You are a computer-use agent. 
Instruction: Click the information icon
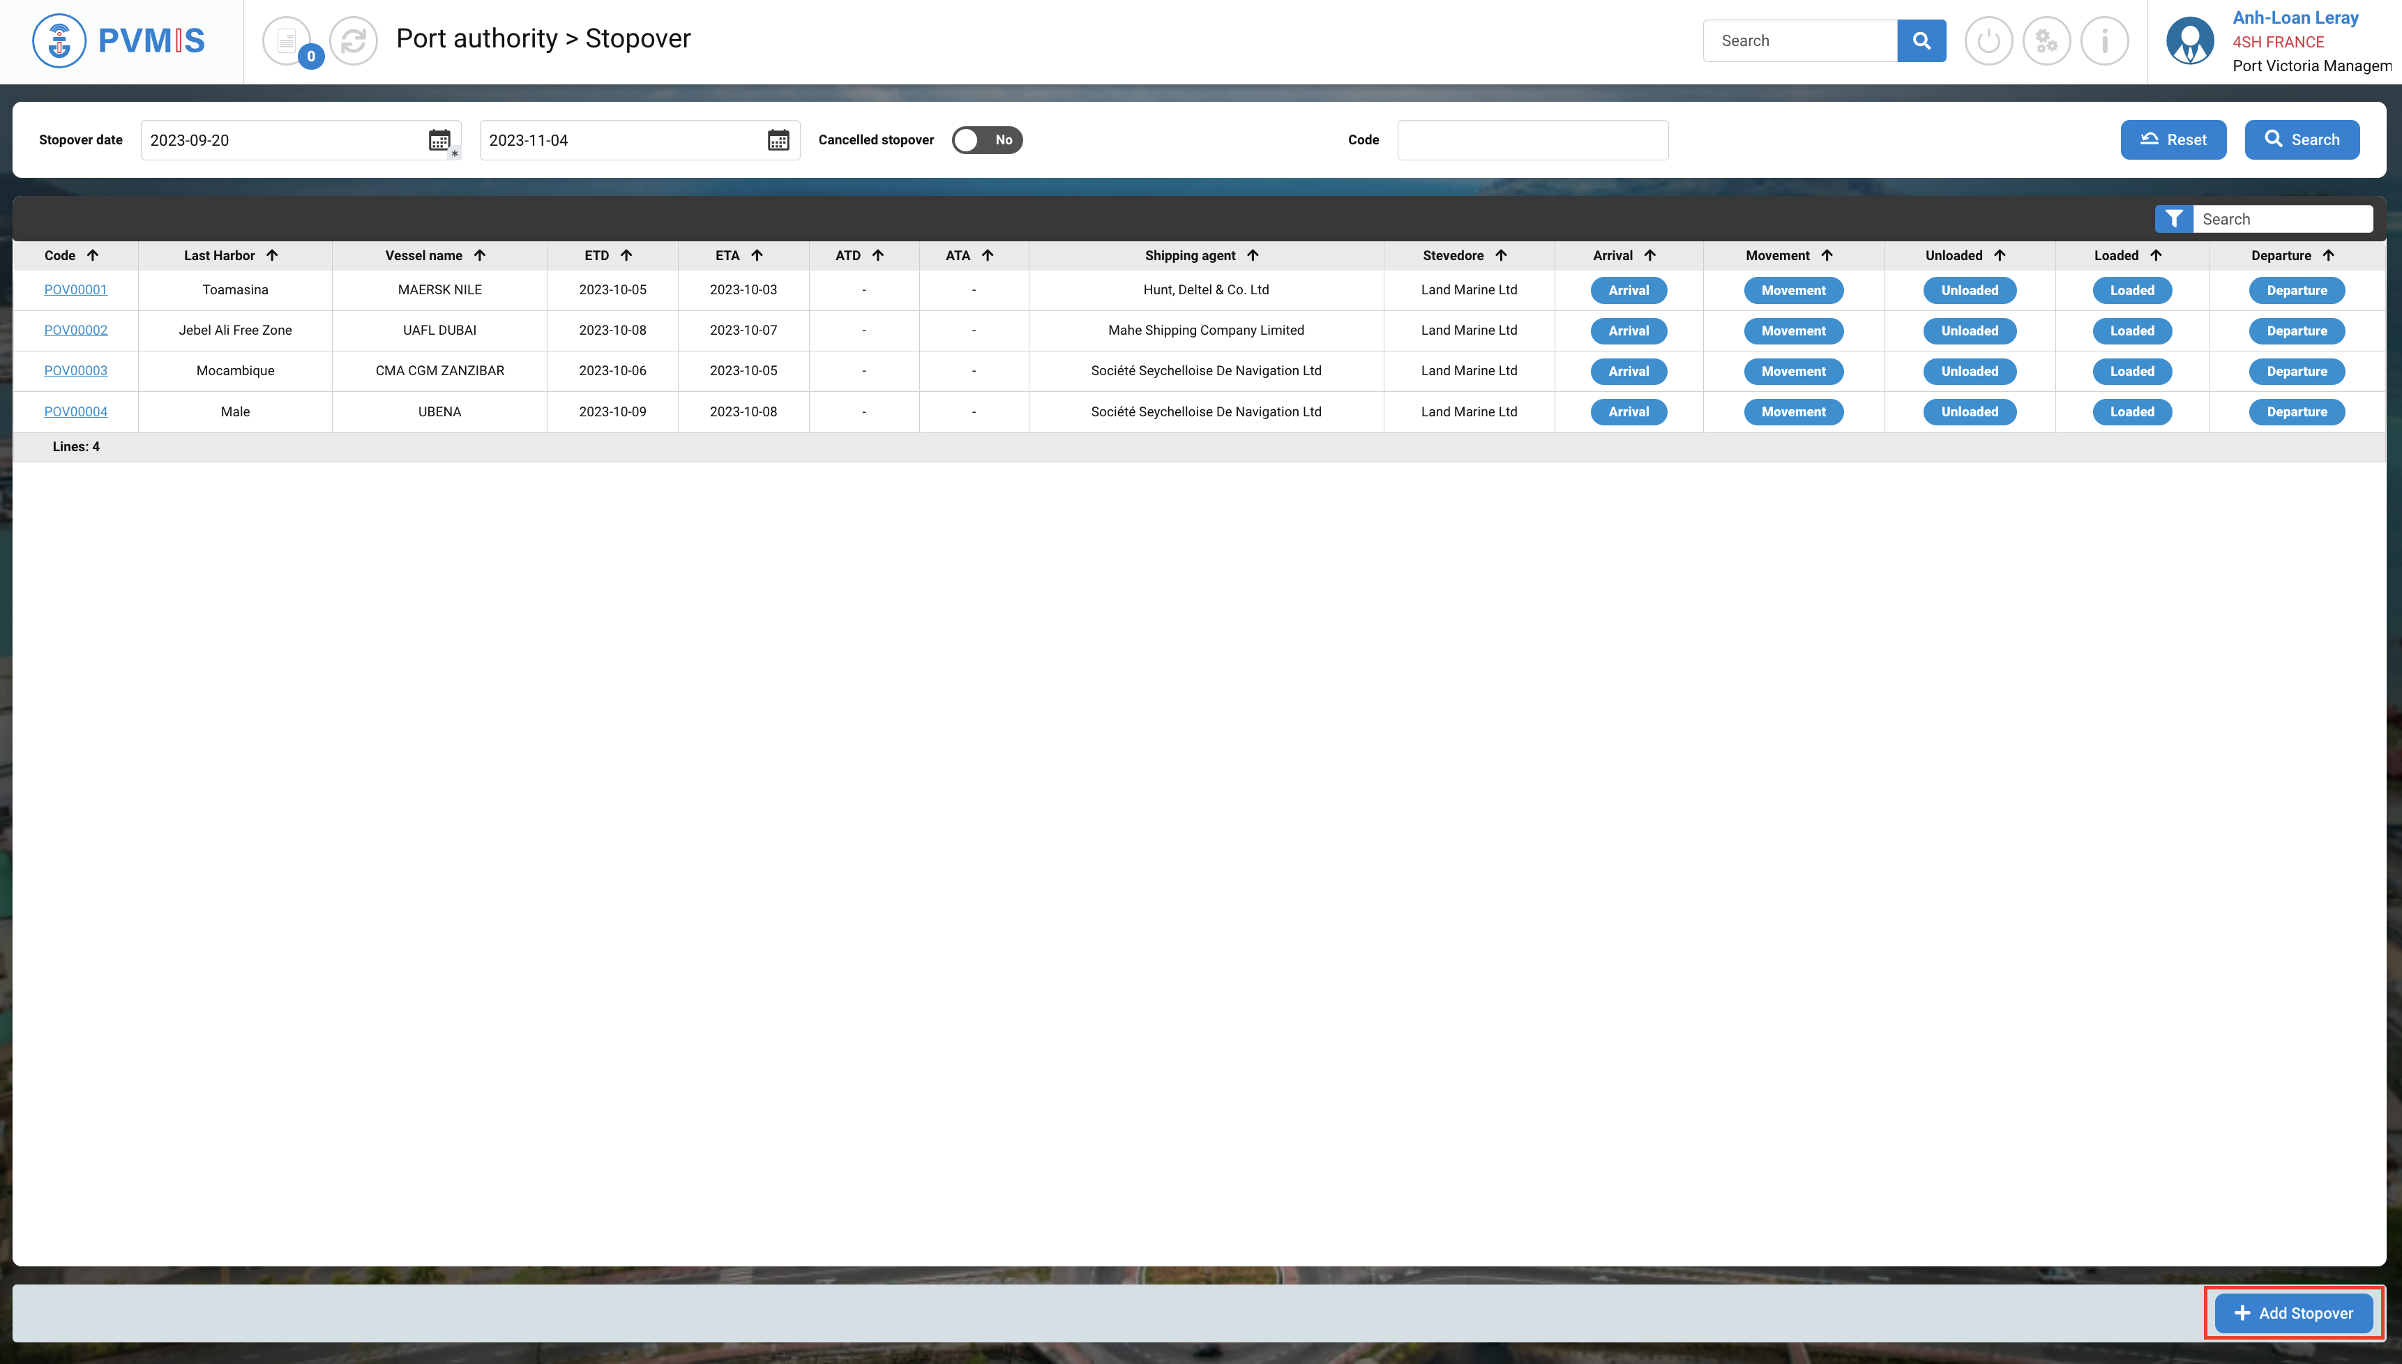pyautogui.click(x=2104, y=41)
